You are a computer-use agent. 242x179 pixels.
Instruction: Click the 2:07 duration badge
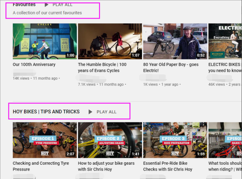[x=70, y=154]
